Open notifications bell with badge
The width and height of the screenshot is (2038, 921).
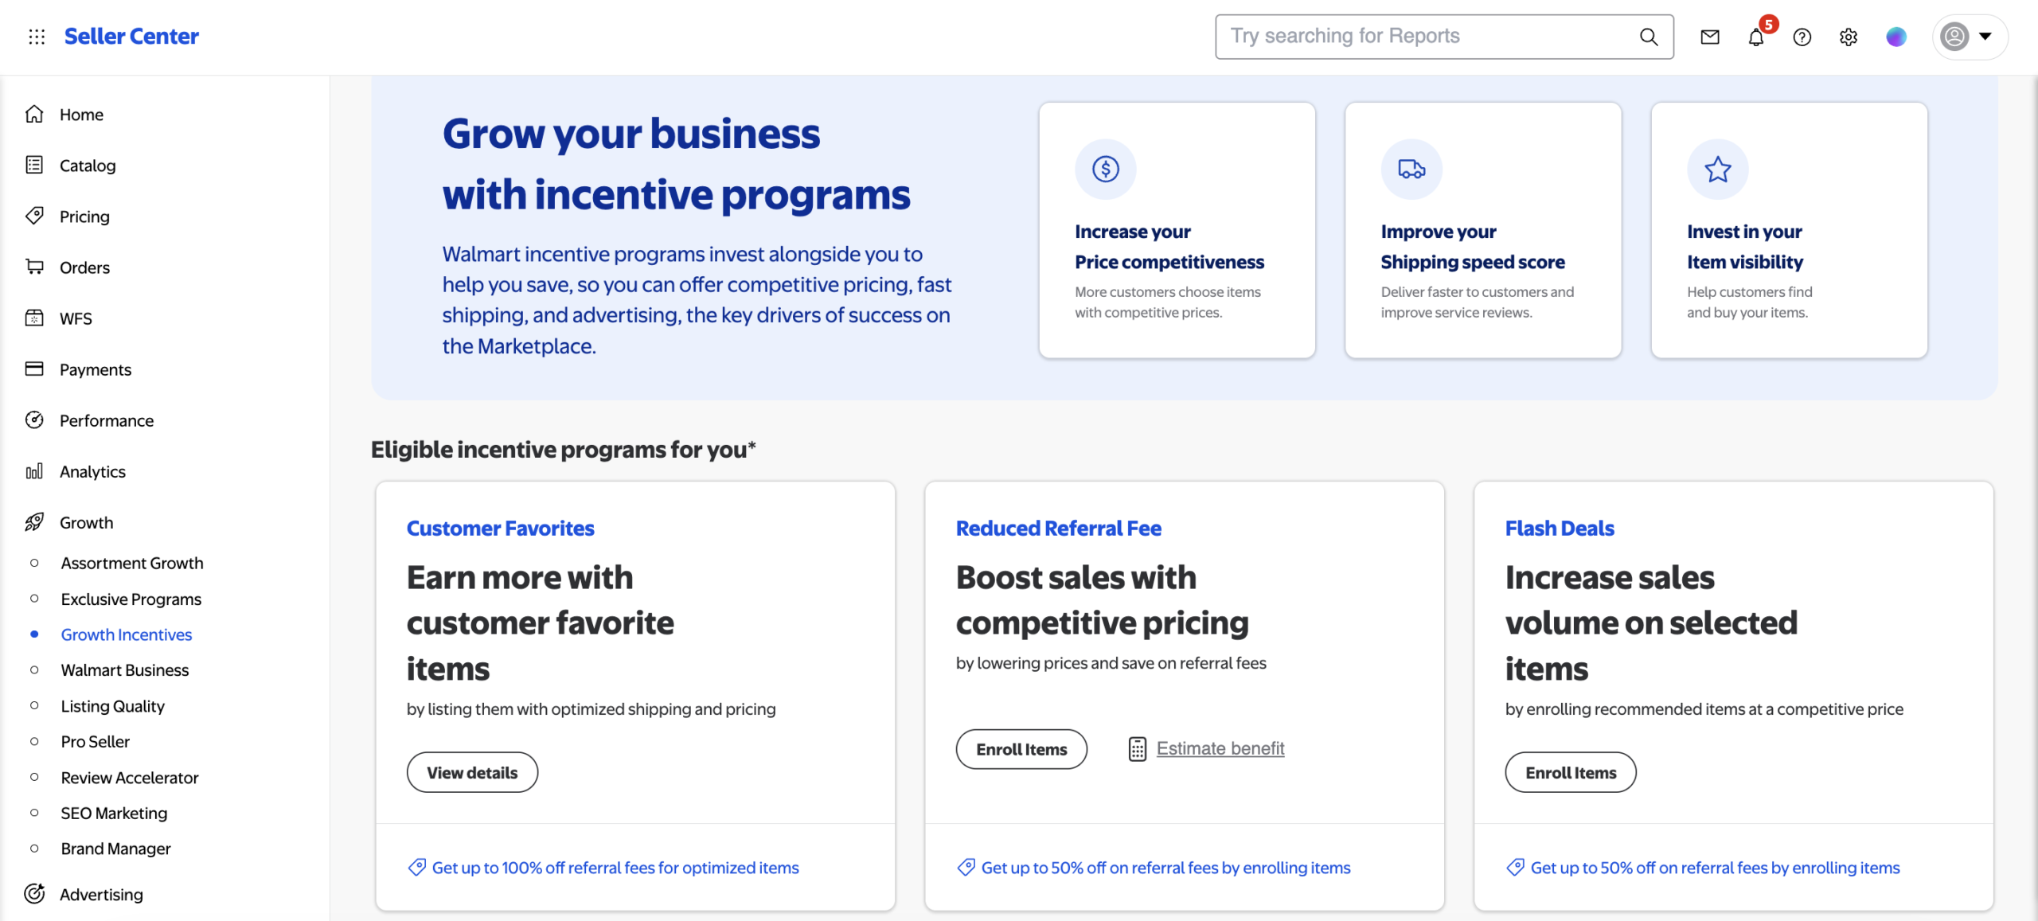pos(1757,37)
